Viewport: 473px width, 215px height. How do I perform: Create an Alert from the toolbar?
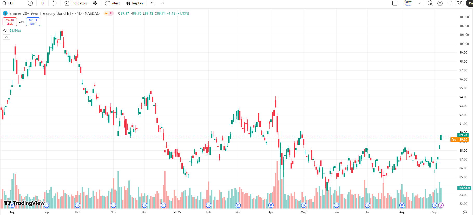112,3
